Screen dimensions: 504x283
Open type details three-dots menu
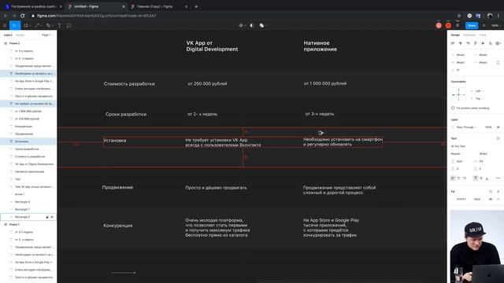tap(498, 178)
